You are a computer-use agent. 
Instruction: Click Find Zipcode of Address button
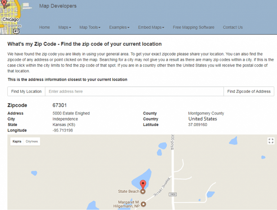point(249,91)
